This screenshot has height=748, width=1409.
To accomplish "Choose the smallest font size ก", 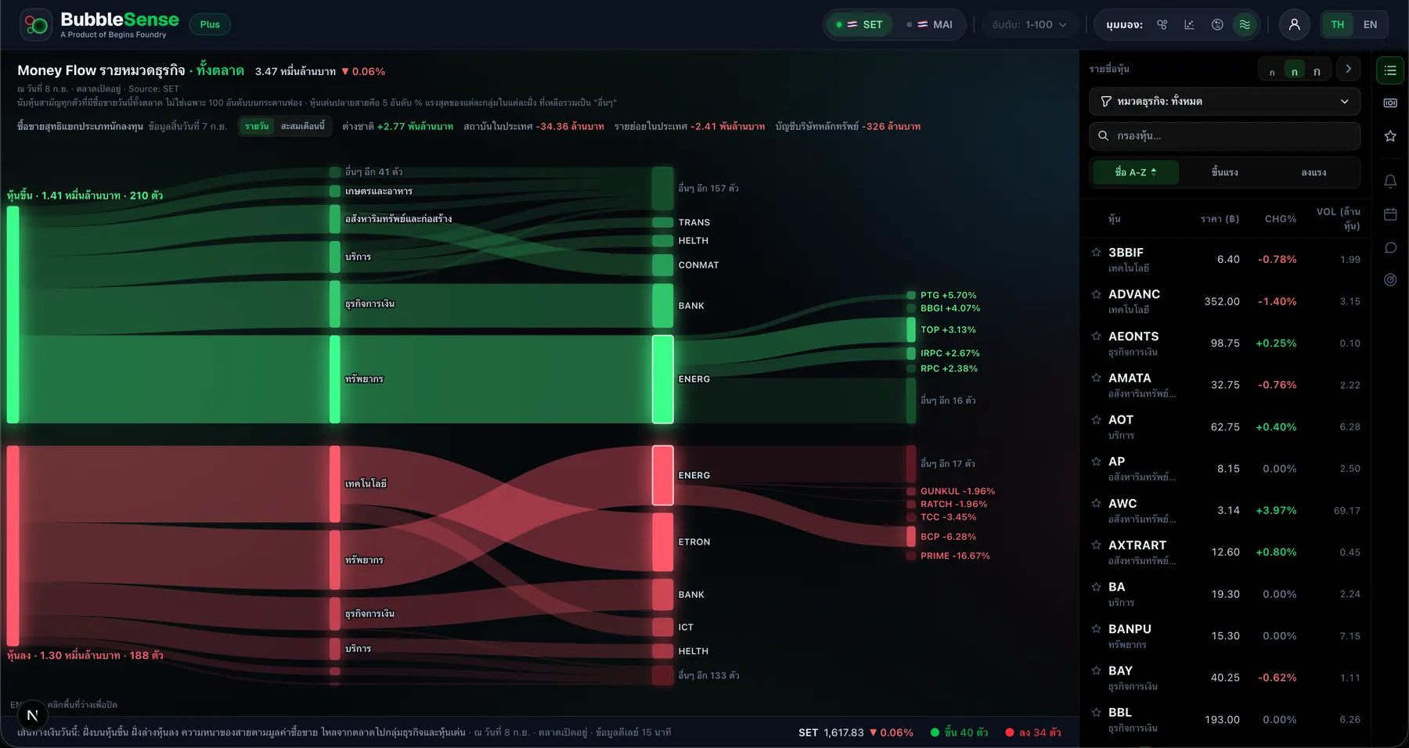I will [x=1272, y=71].
